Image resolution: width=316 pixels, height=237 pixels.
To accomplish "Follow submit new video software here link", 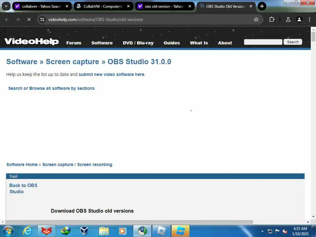I will point(111,74).
